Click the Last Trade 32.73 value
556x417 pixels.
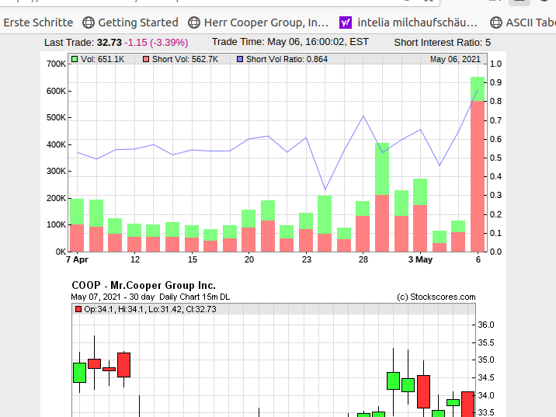click(x=109, y=43)
